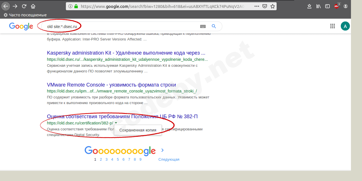Save page to Pocket icon
Screen dimensions: 362x181
point(265,6)
